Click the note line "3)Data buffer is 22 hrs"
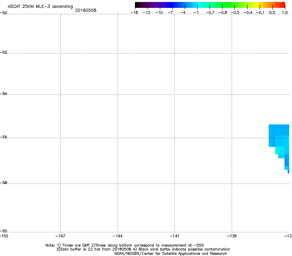Image resolution: width=292 pixels, height=256 pixels. (x=143, y=249)
